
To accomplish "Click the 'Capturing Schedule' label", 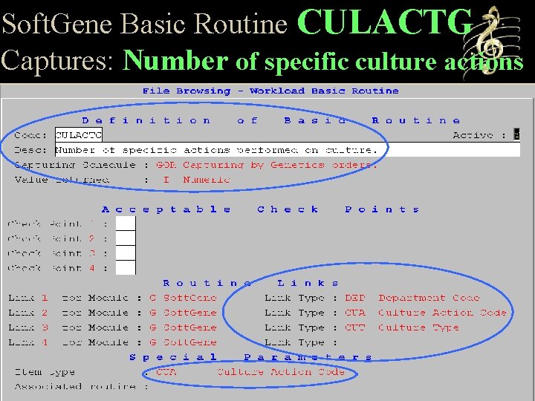I will (75, 165).
